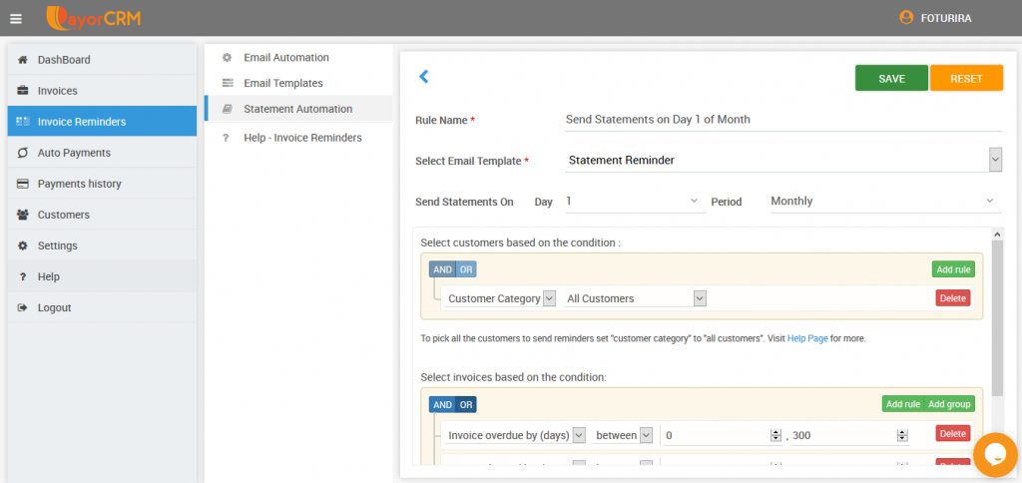The width and height of the screenshot is (1022, 483).
Task: Click the Rule Name text field
Action: (x=782, y=120)
